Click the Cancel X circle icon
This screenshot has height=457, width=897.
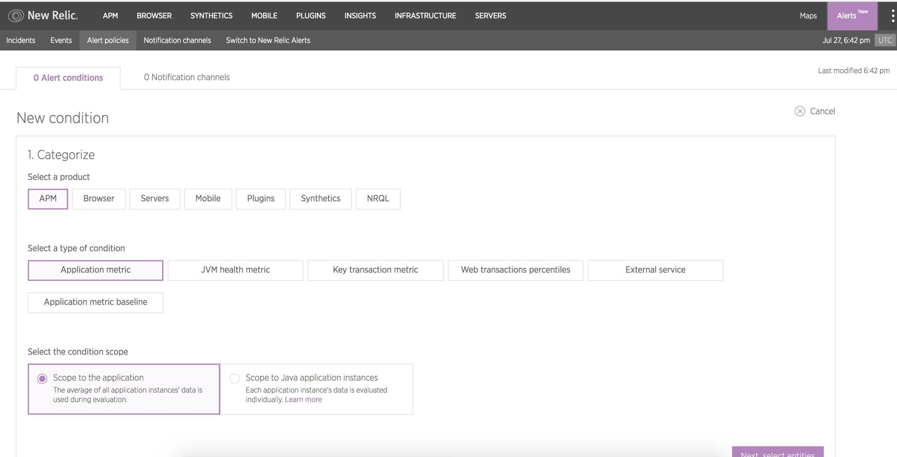(x=800, y=111)
